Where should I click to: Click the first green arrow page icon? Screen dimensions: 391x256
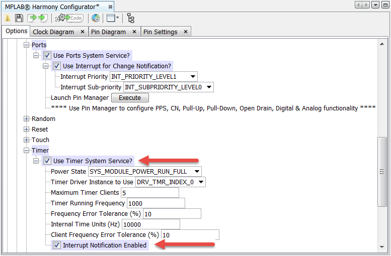(32, 18)
